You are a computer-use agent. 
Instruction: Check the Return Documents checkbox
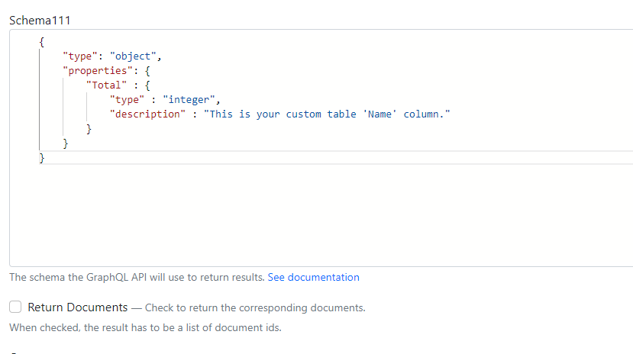(15, 307)
